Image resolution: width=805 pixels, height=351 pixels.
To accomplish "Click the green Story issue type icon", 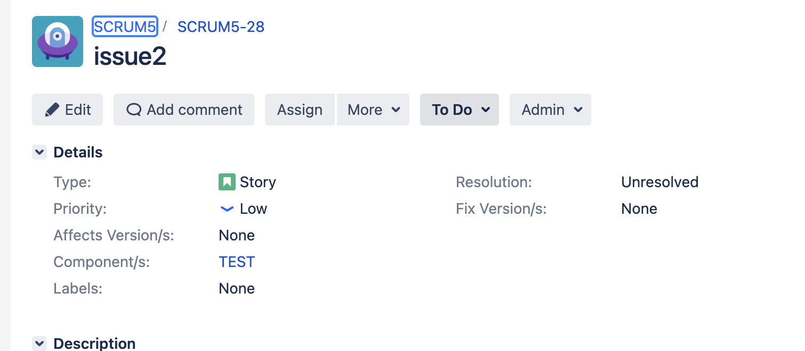I will 227,181.
